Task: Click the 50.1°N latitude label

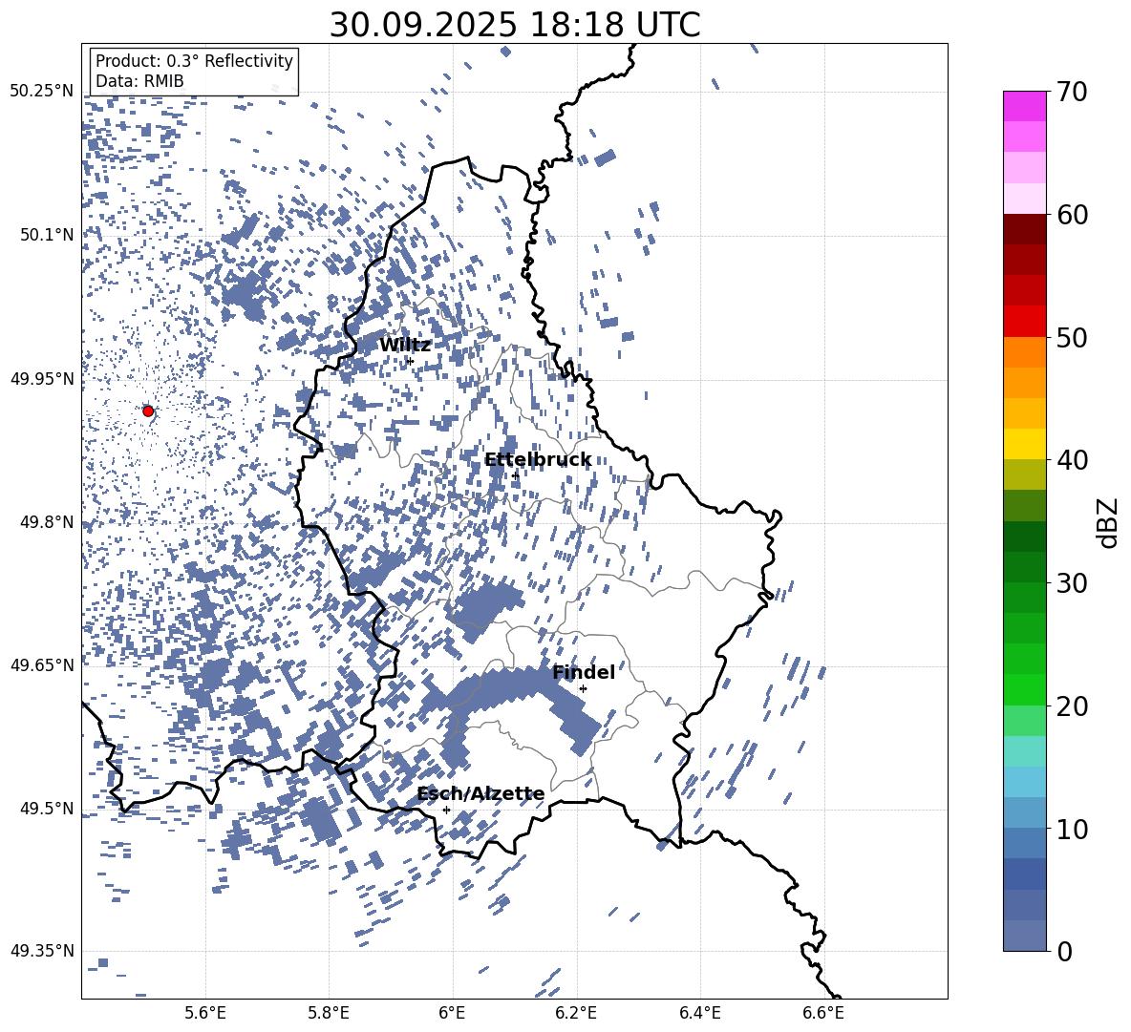Action: [x=47, y=235]
